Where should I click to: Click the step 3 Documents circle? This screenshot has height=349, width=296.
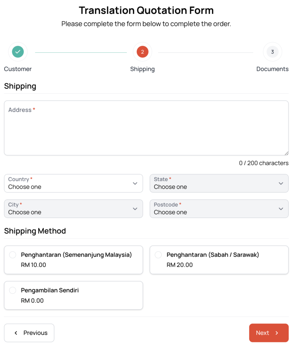[272, 52]
